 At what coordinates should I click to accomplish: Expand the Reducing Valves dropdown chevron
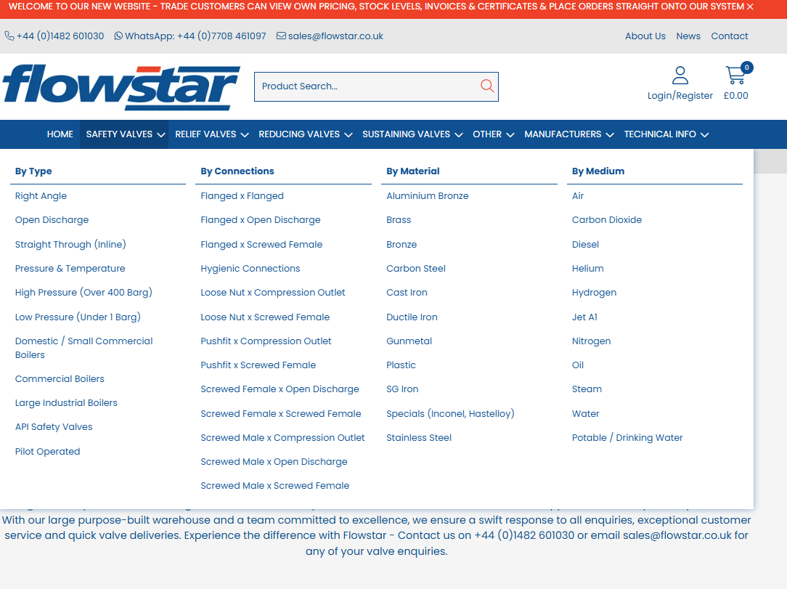point(348,134)
